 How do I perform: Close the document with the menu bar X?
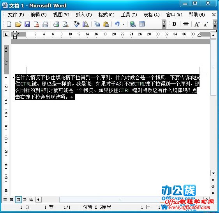coord(214,14)
